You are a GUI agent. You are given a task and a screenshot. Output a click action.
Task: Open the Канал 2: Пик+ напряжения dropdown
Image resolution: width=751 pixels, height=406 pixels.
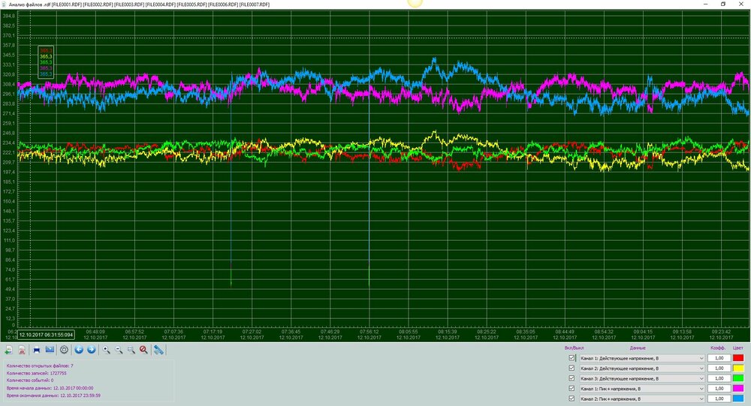642,398
